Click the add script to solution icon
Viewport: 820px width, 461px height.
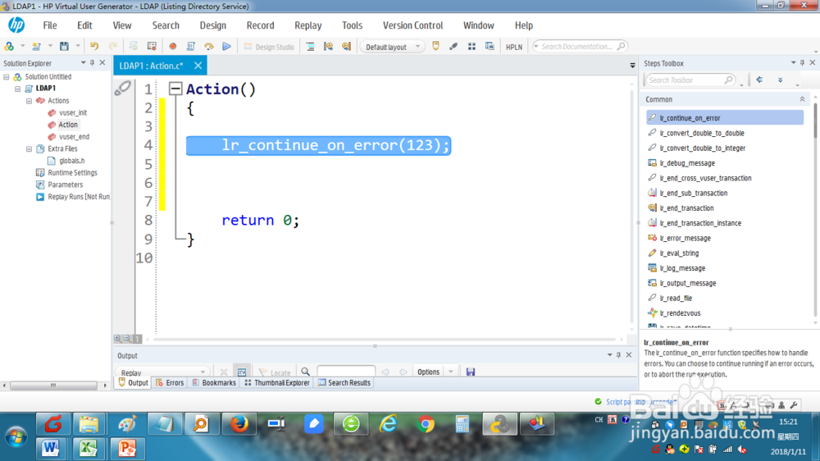click(9, 47)
